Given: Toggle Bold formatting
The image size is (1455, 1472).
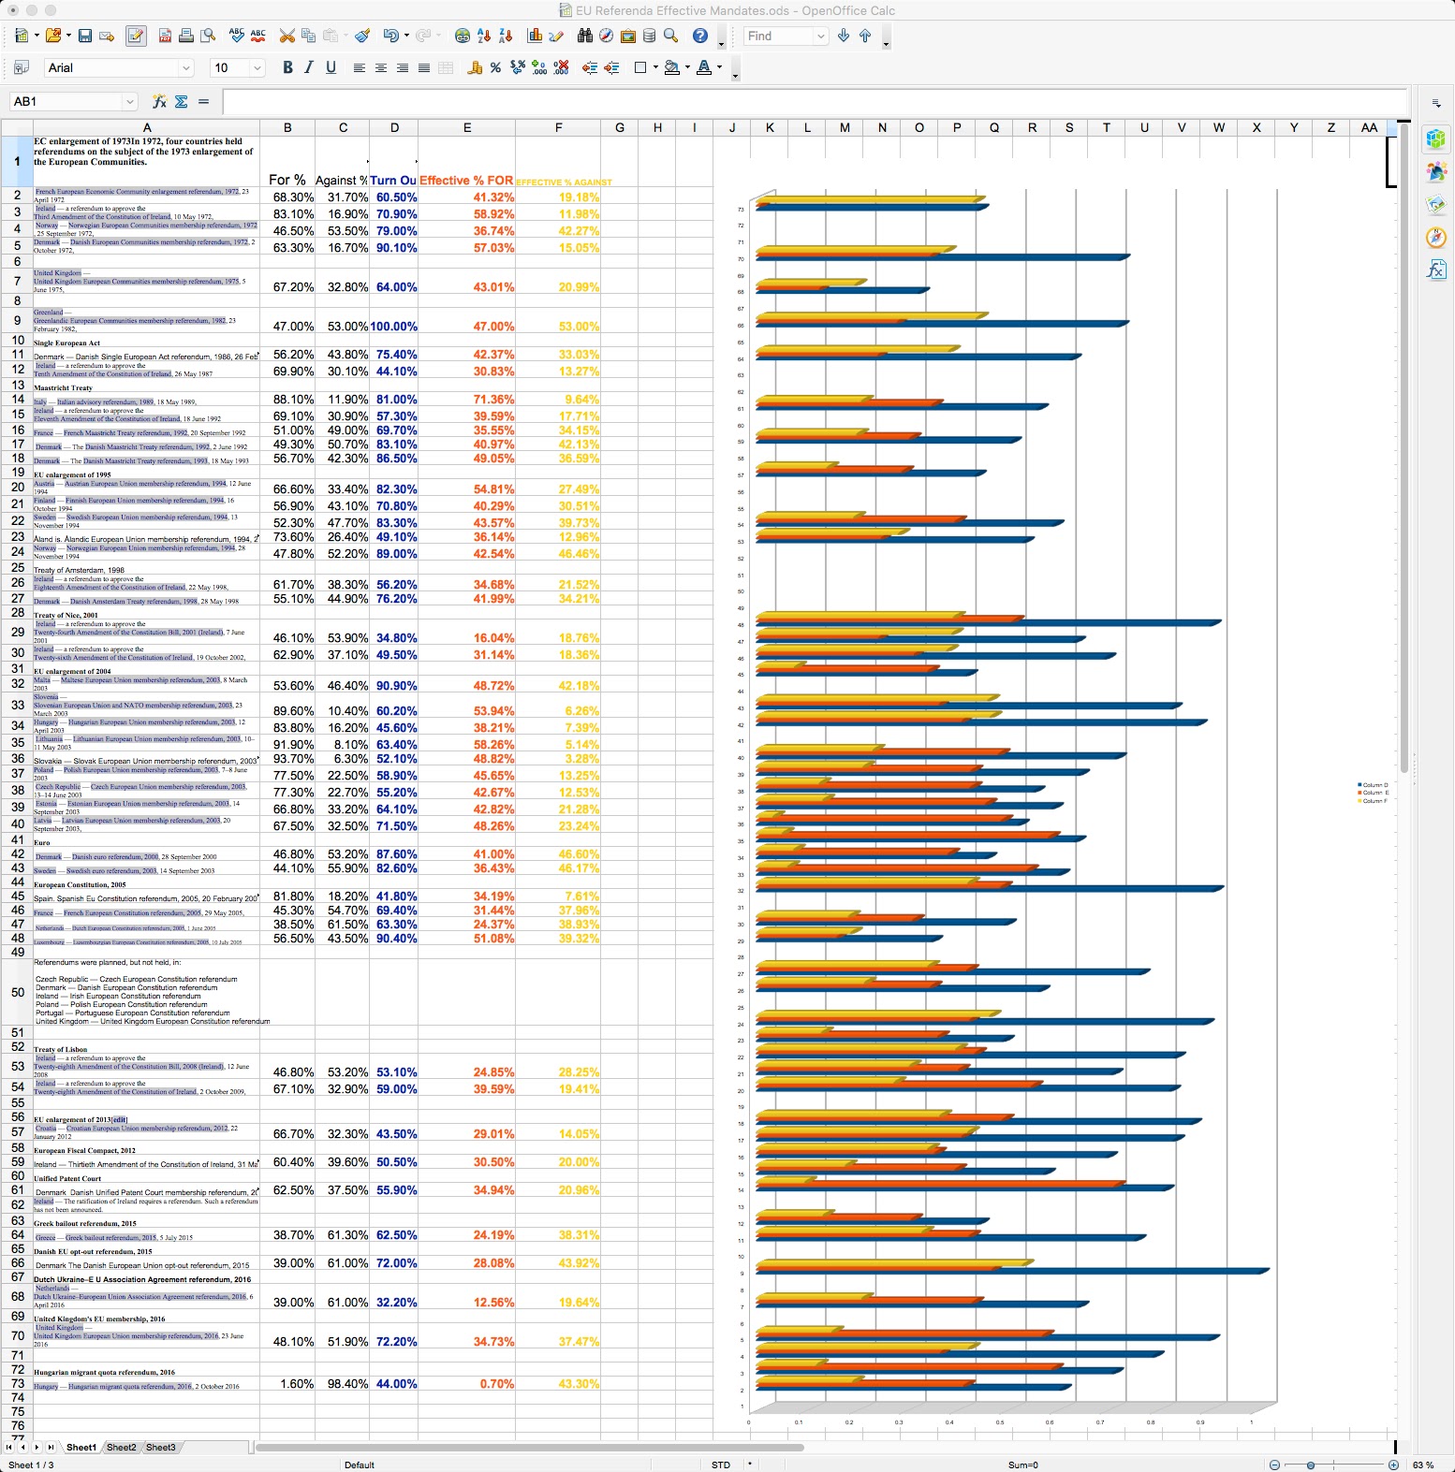Looking at the screenshot, I should point(287,67).
